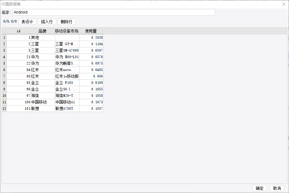Click the 表设计 button
289x193 pixels.
pos(27,22)
